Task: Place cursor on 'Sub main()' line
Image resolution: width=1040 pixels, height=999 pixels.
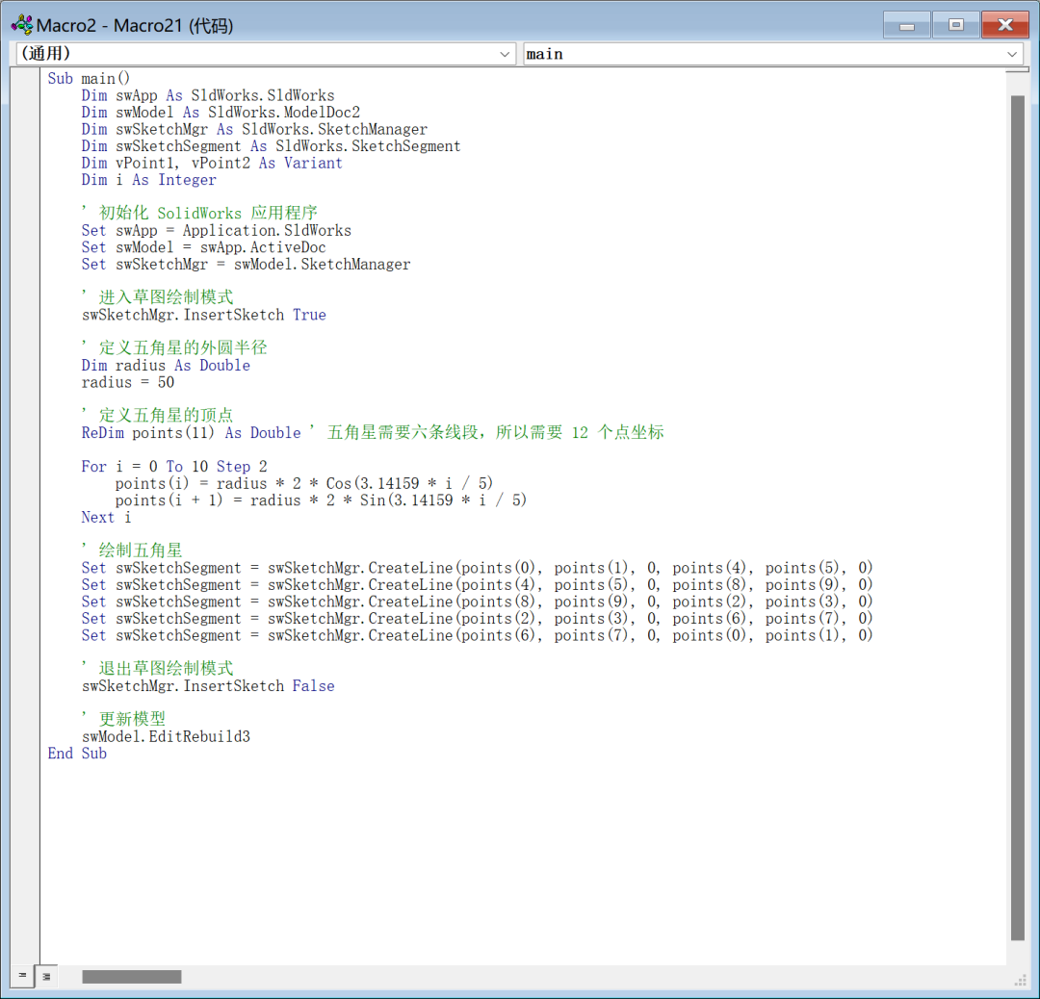Action: pos(89,79)
